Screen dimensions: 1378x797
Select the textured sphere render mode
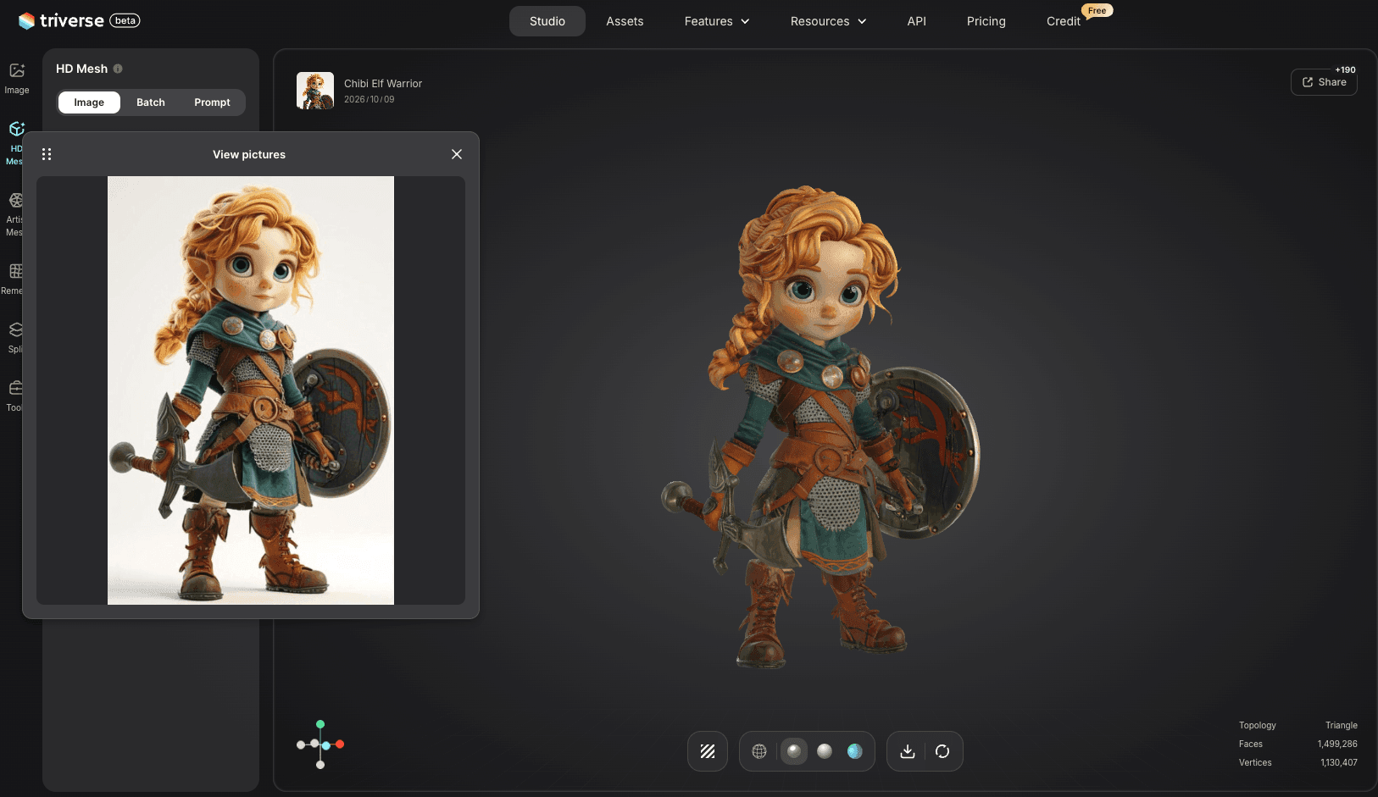(794, 751)
